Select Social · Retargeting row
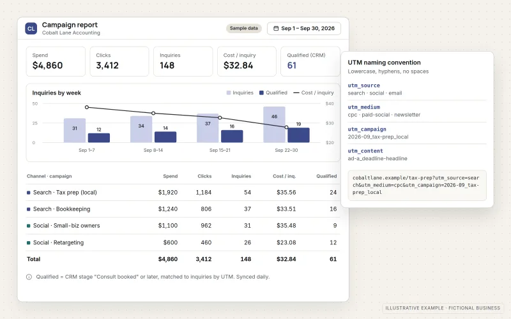 pyautogui.click(x=183, y=242)
